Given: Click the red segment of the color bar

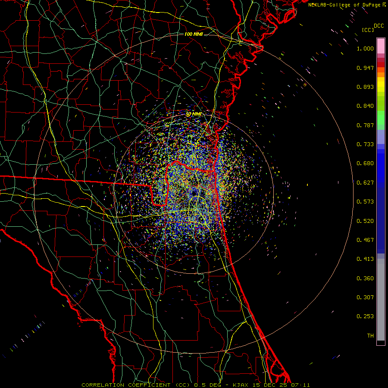Looking at the screenshot, I should (x=381, y=64).
